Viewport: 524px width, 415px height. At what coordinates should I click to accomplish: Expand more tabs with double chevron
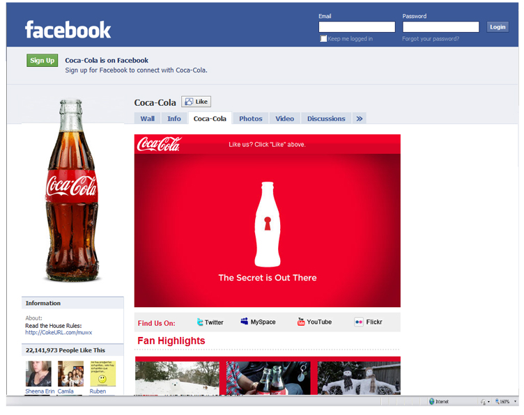(x=360, y=118)
